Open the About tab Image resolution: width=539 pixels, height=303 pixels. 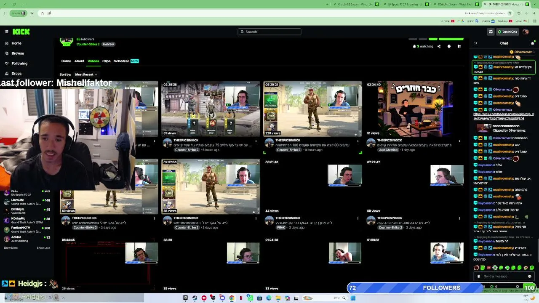79,61
